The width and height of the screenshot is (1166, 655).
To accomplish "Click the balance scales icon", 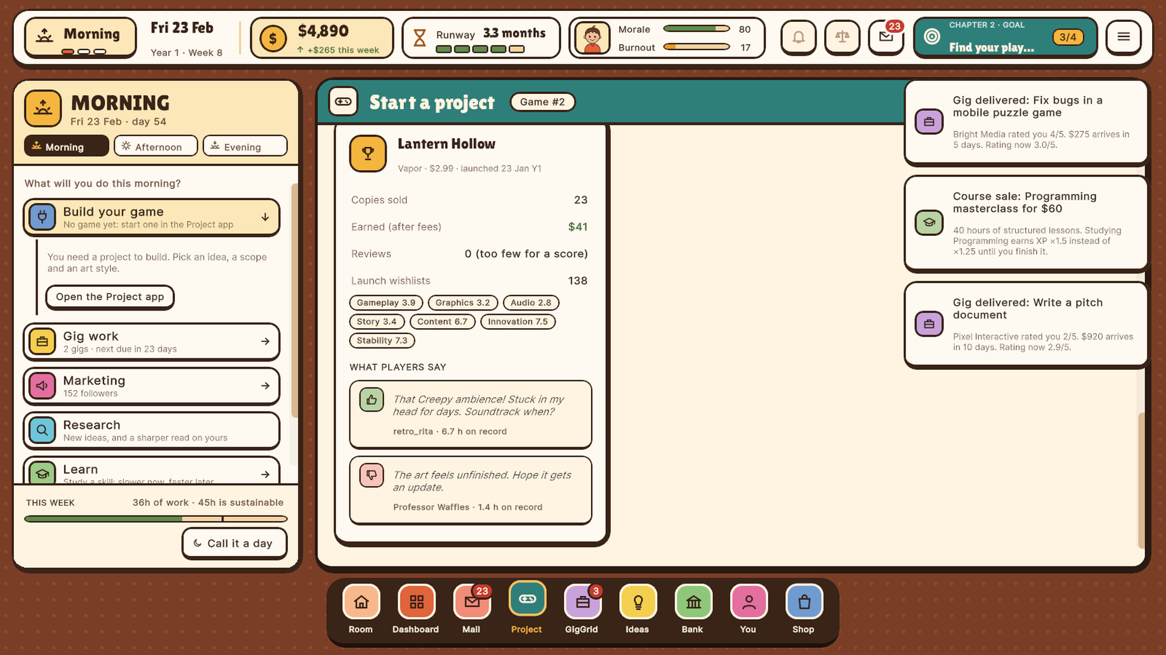I will [x=842, y=37].
